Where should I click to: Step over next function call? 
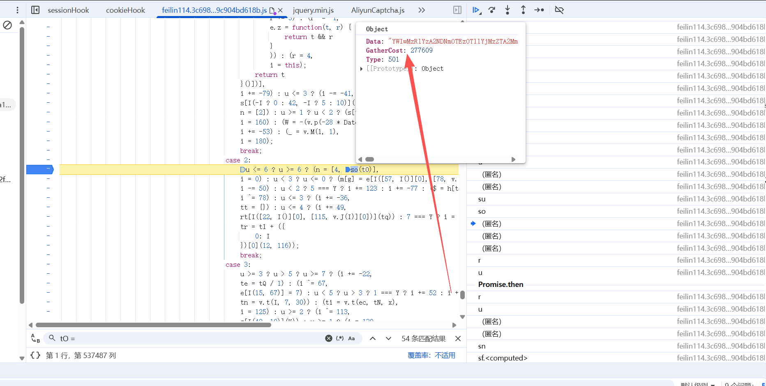click(492, 10)
